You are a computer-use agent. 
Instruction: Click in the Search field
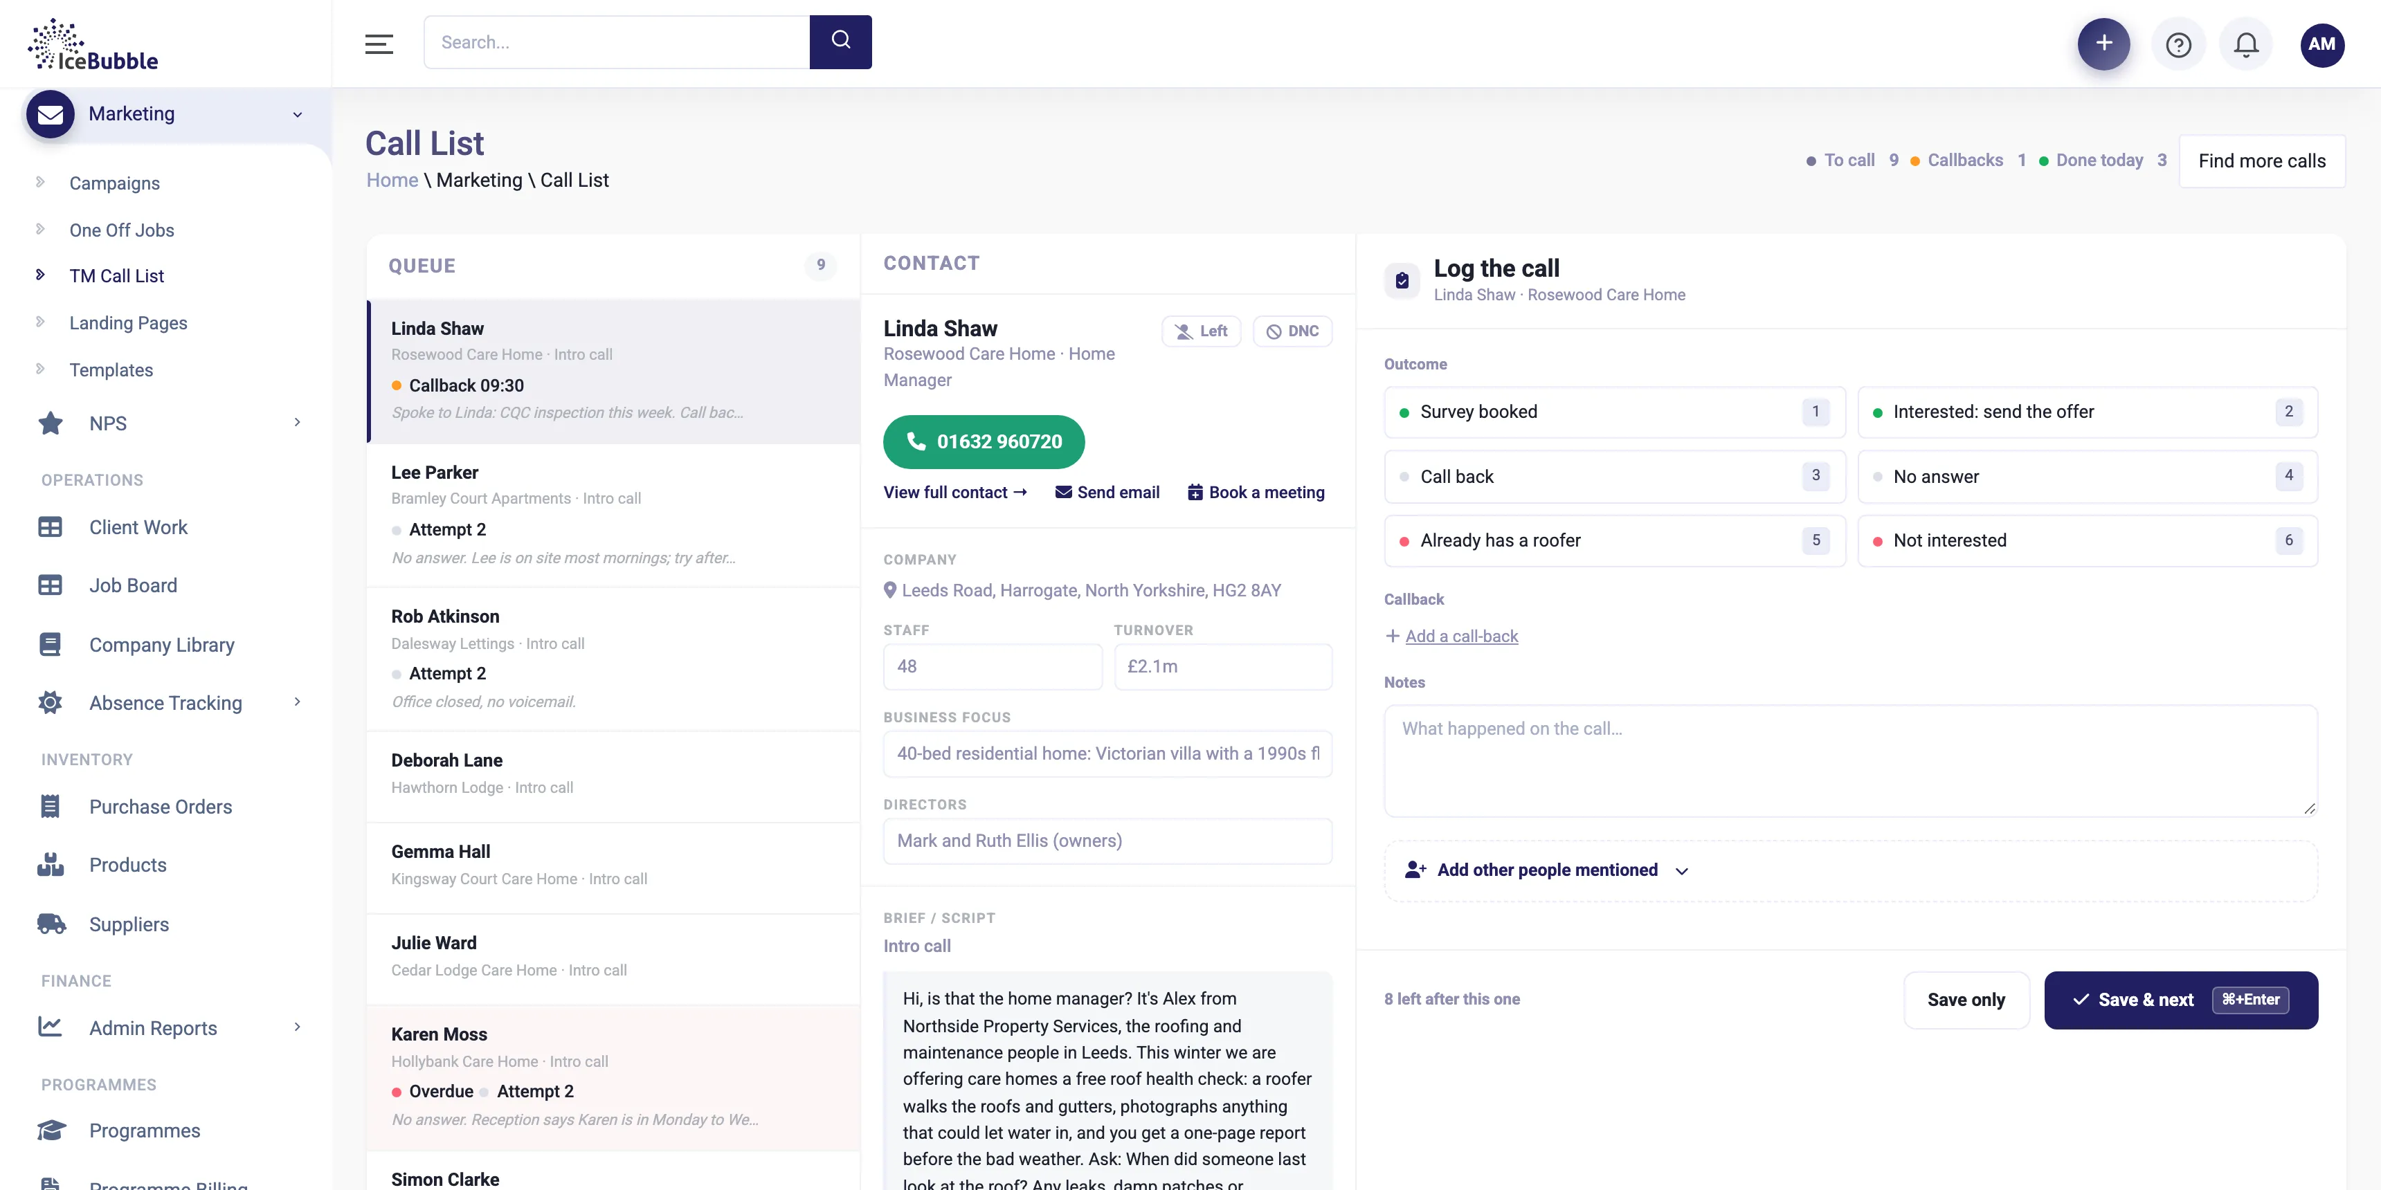pos(617,42)
